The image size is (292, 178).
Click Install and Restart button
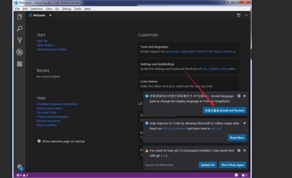click(225, 111)
